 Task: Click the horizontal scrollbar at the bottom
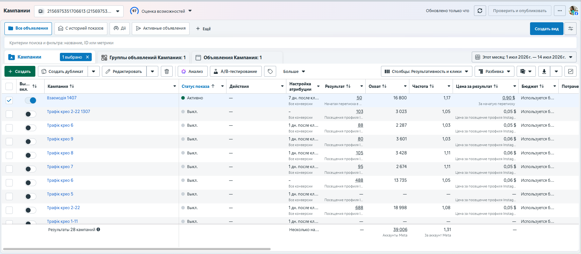pyautogui.click(x=137, y=249)
